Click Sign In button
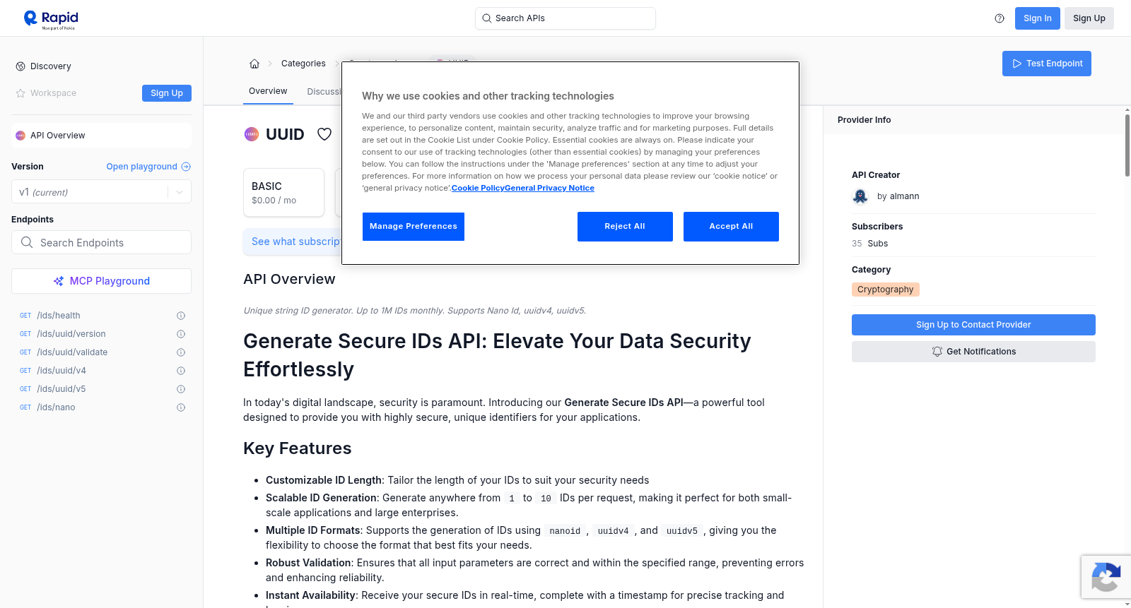 click(x=1037, y=18)
